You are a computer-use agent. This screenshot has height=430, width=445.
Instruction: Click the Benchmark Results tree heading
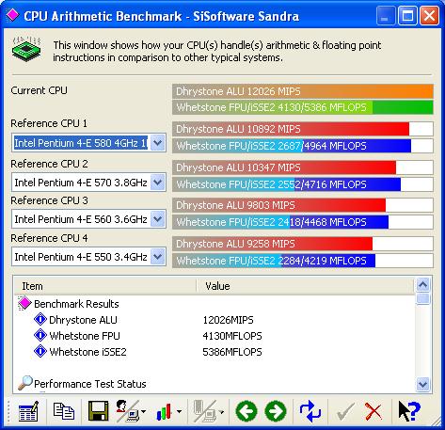(x=76, y=304)
